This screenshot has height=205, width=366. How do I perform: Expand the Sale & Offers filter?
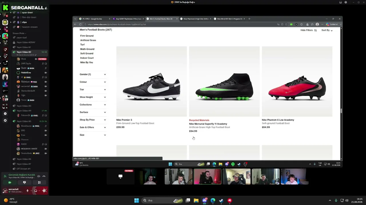point(93,127)
